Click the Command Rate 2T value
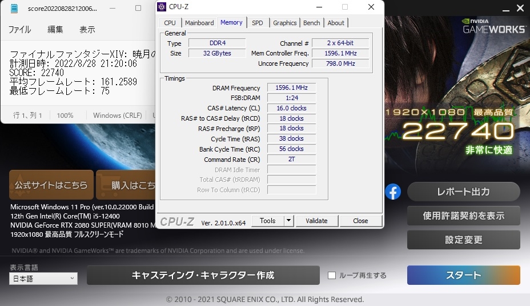Viewport: 530px width, 306px height. pos(291,159)
